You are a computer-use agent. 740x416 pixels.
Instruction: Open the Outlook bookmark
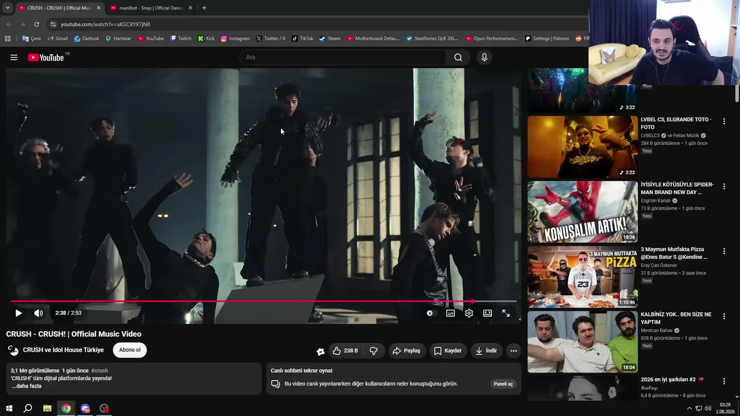pos(86,39)
